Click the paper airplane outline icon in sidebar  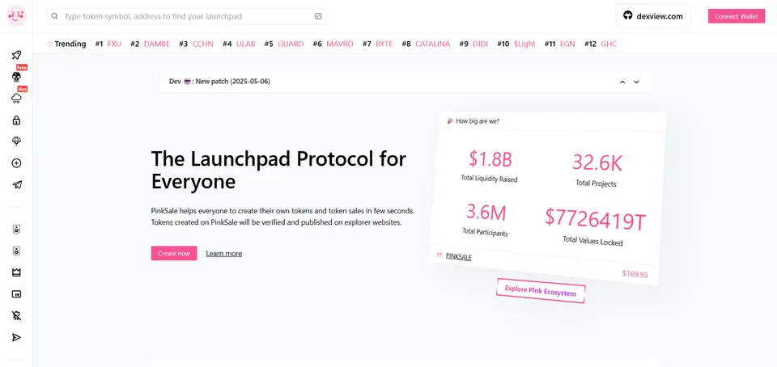[x=16, y=185]
